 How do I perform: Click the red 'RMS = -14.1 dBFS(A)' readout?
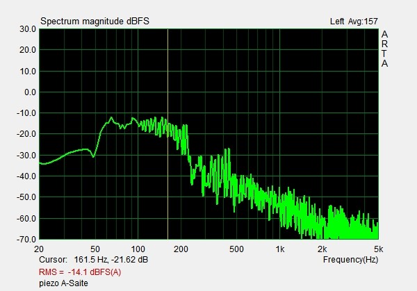tap(80, 272)
